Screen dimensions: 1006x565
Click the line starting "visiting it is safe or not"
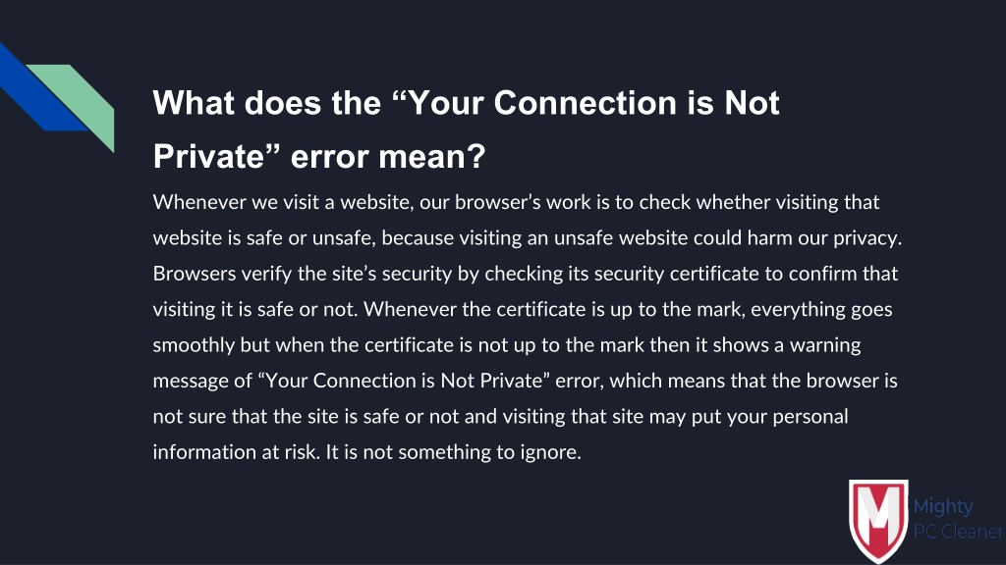coord(523,310)
